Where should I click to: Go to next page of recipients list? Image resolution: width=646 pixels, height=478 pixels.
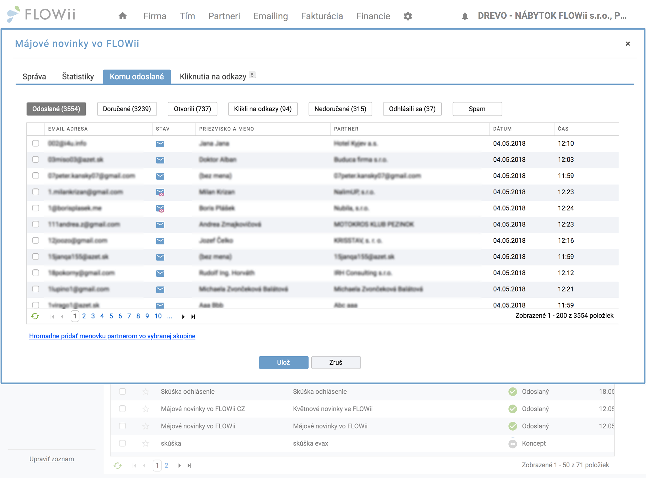click(x=183, y=316)
